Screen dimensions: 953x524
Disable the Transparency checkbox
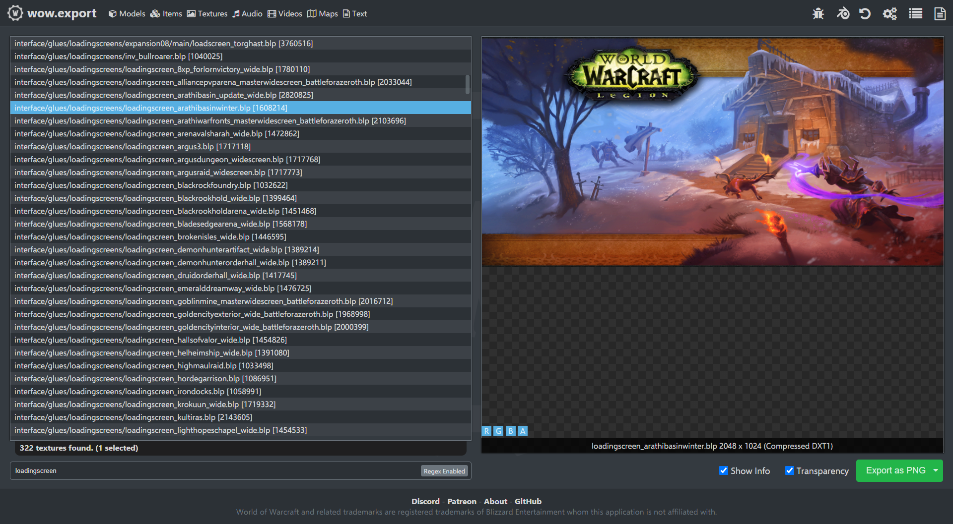click(x=789, y=470)
